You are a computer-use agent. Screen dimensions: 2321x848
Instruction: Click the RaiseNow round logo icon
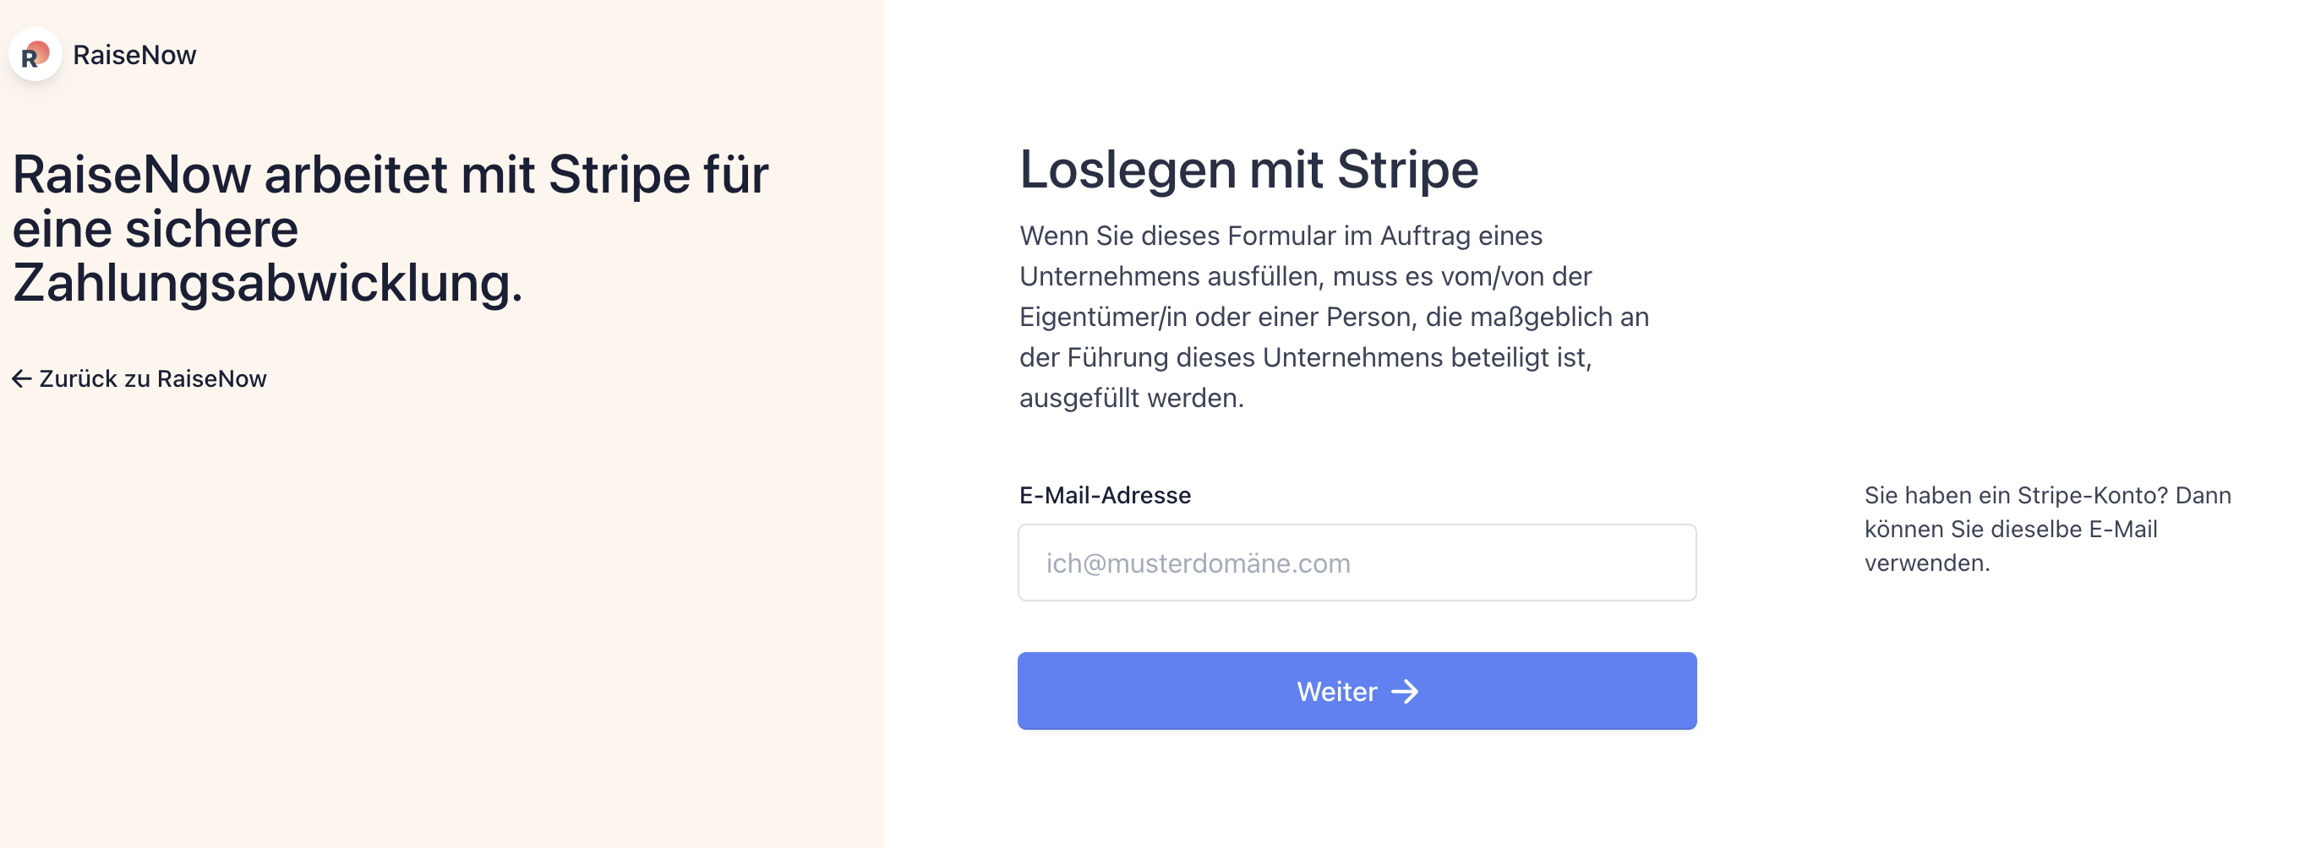point(35,55)
